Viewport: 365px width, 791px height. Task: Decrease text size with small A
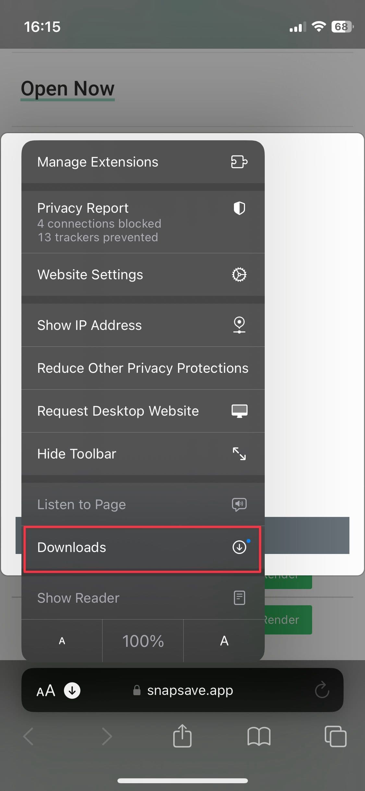(62, 641)
